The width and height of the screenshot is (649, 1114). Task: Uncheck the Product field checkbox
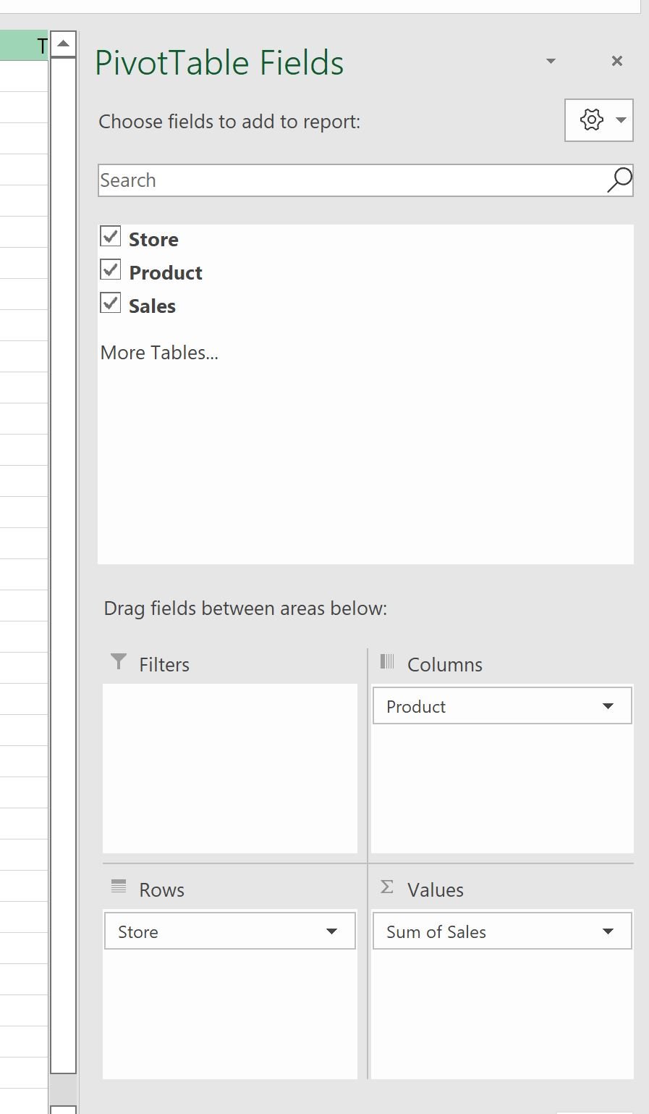(111, 269)
